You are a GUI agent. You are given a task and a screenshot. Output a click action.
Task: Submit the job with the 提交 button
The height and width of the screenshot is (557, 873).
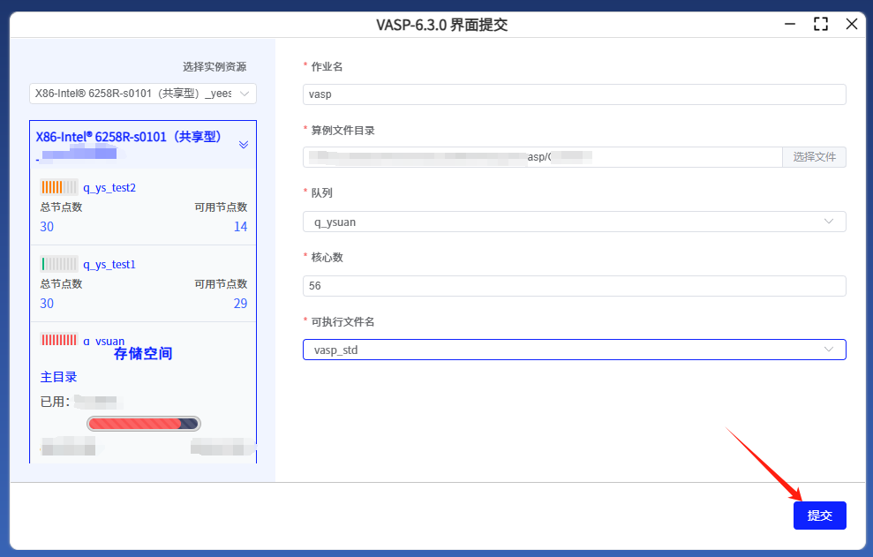(819, 516)
